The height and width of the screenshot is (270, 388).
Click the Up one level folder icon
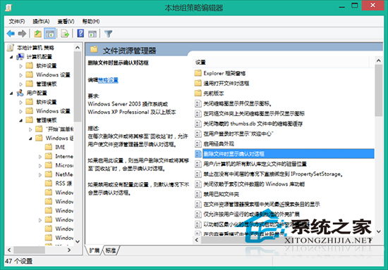click(x=37, y=34)
